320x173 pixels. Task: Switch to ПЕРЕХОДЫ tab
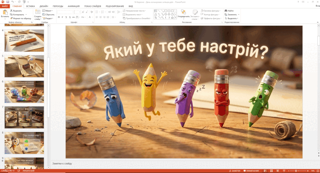(x=58, y=6)
